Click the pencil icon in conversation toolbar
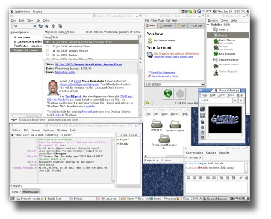The width and height of the screenshot is (271, 219). [240, 178]
